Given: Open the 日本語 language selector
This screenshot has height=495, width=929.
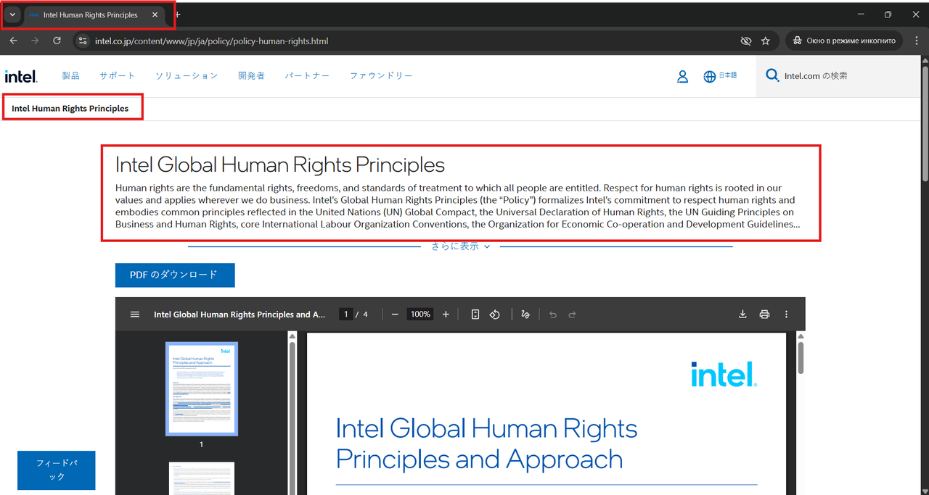Looking at the screenshot, I should point(720,76).
